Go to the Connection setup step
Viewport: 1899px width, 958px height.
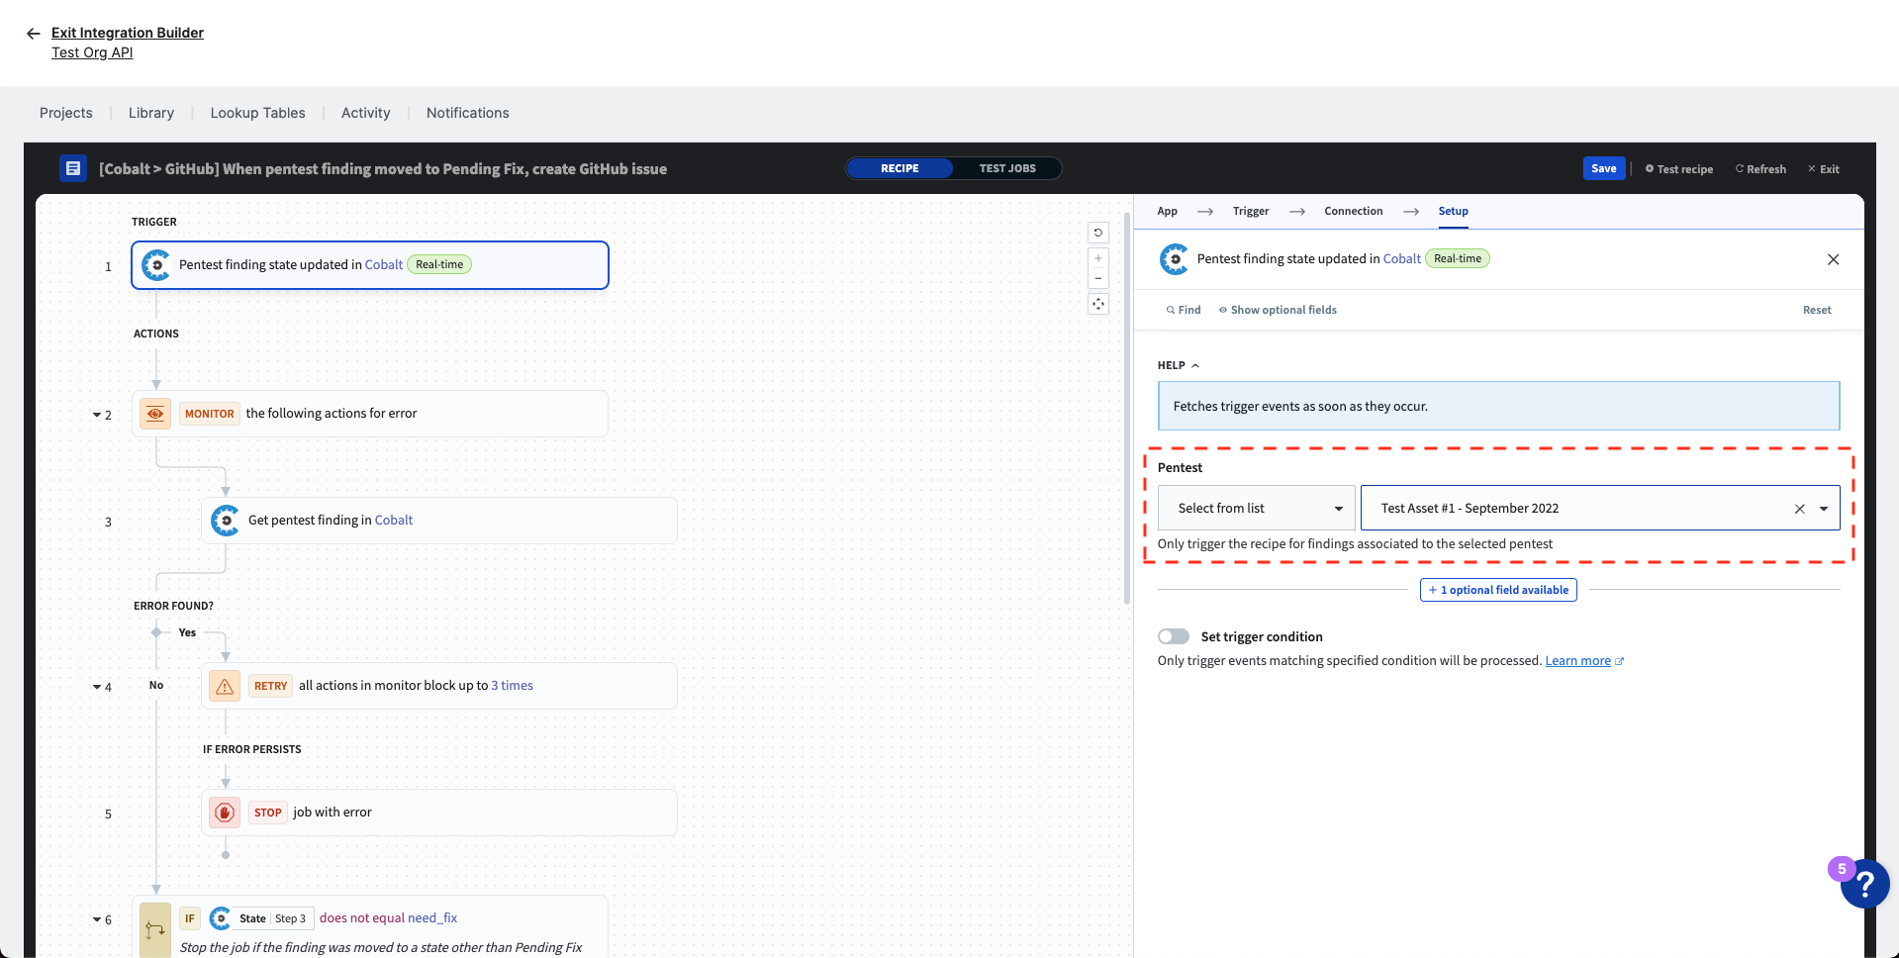1354,211
